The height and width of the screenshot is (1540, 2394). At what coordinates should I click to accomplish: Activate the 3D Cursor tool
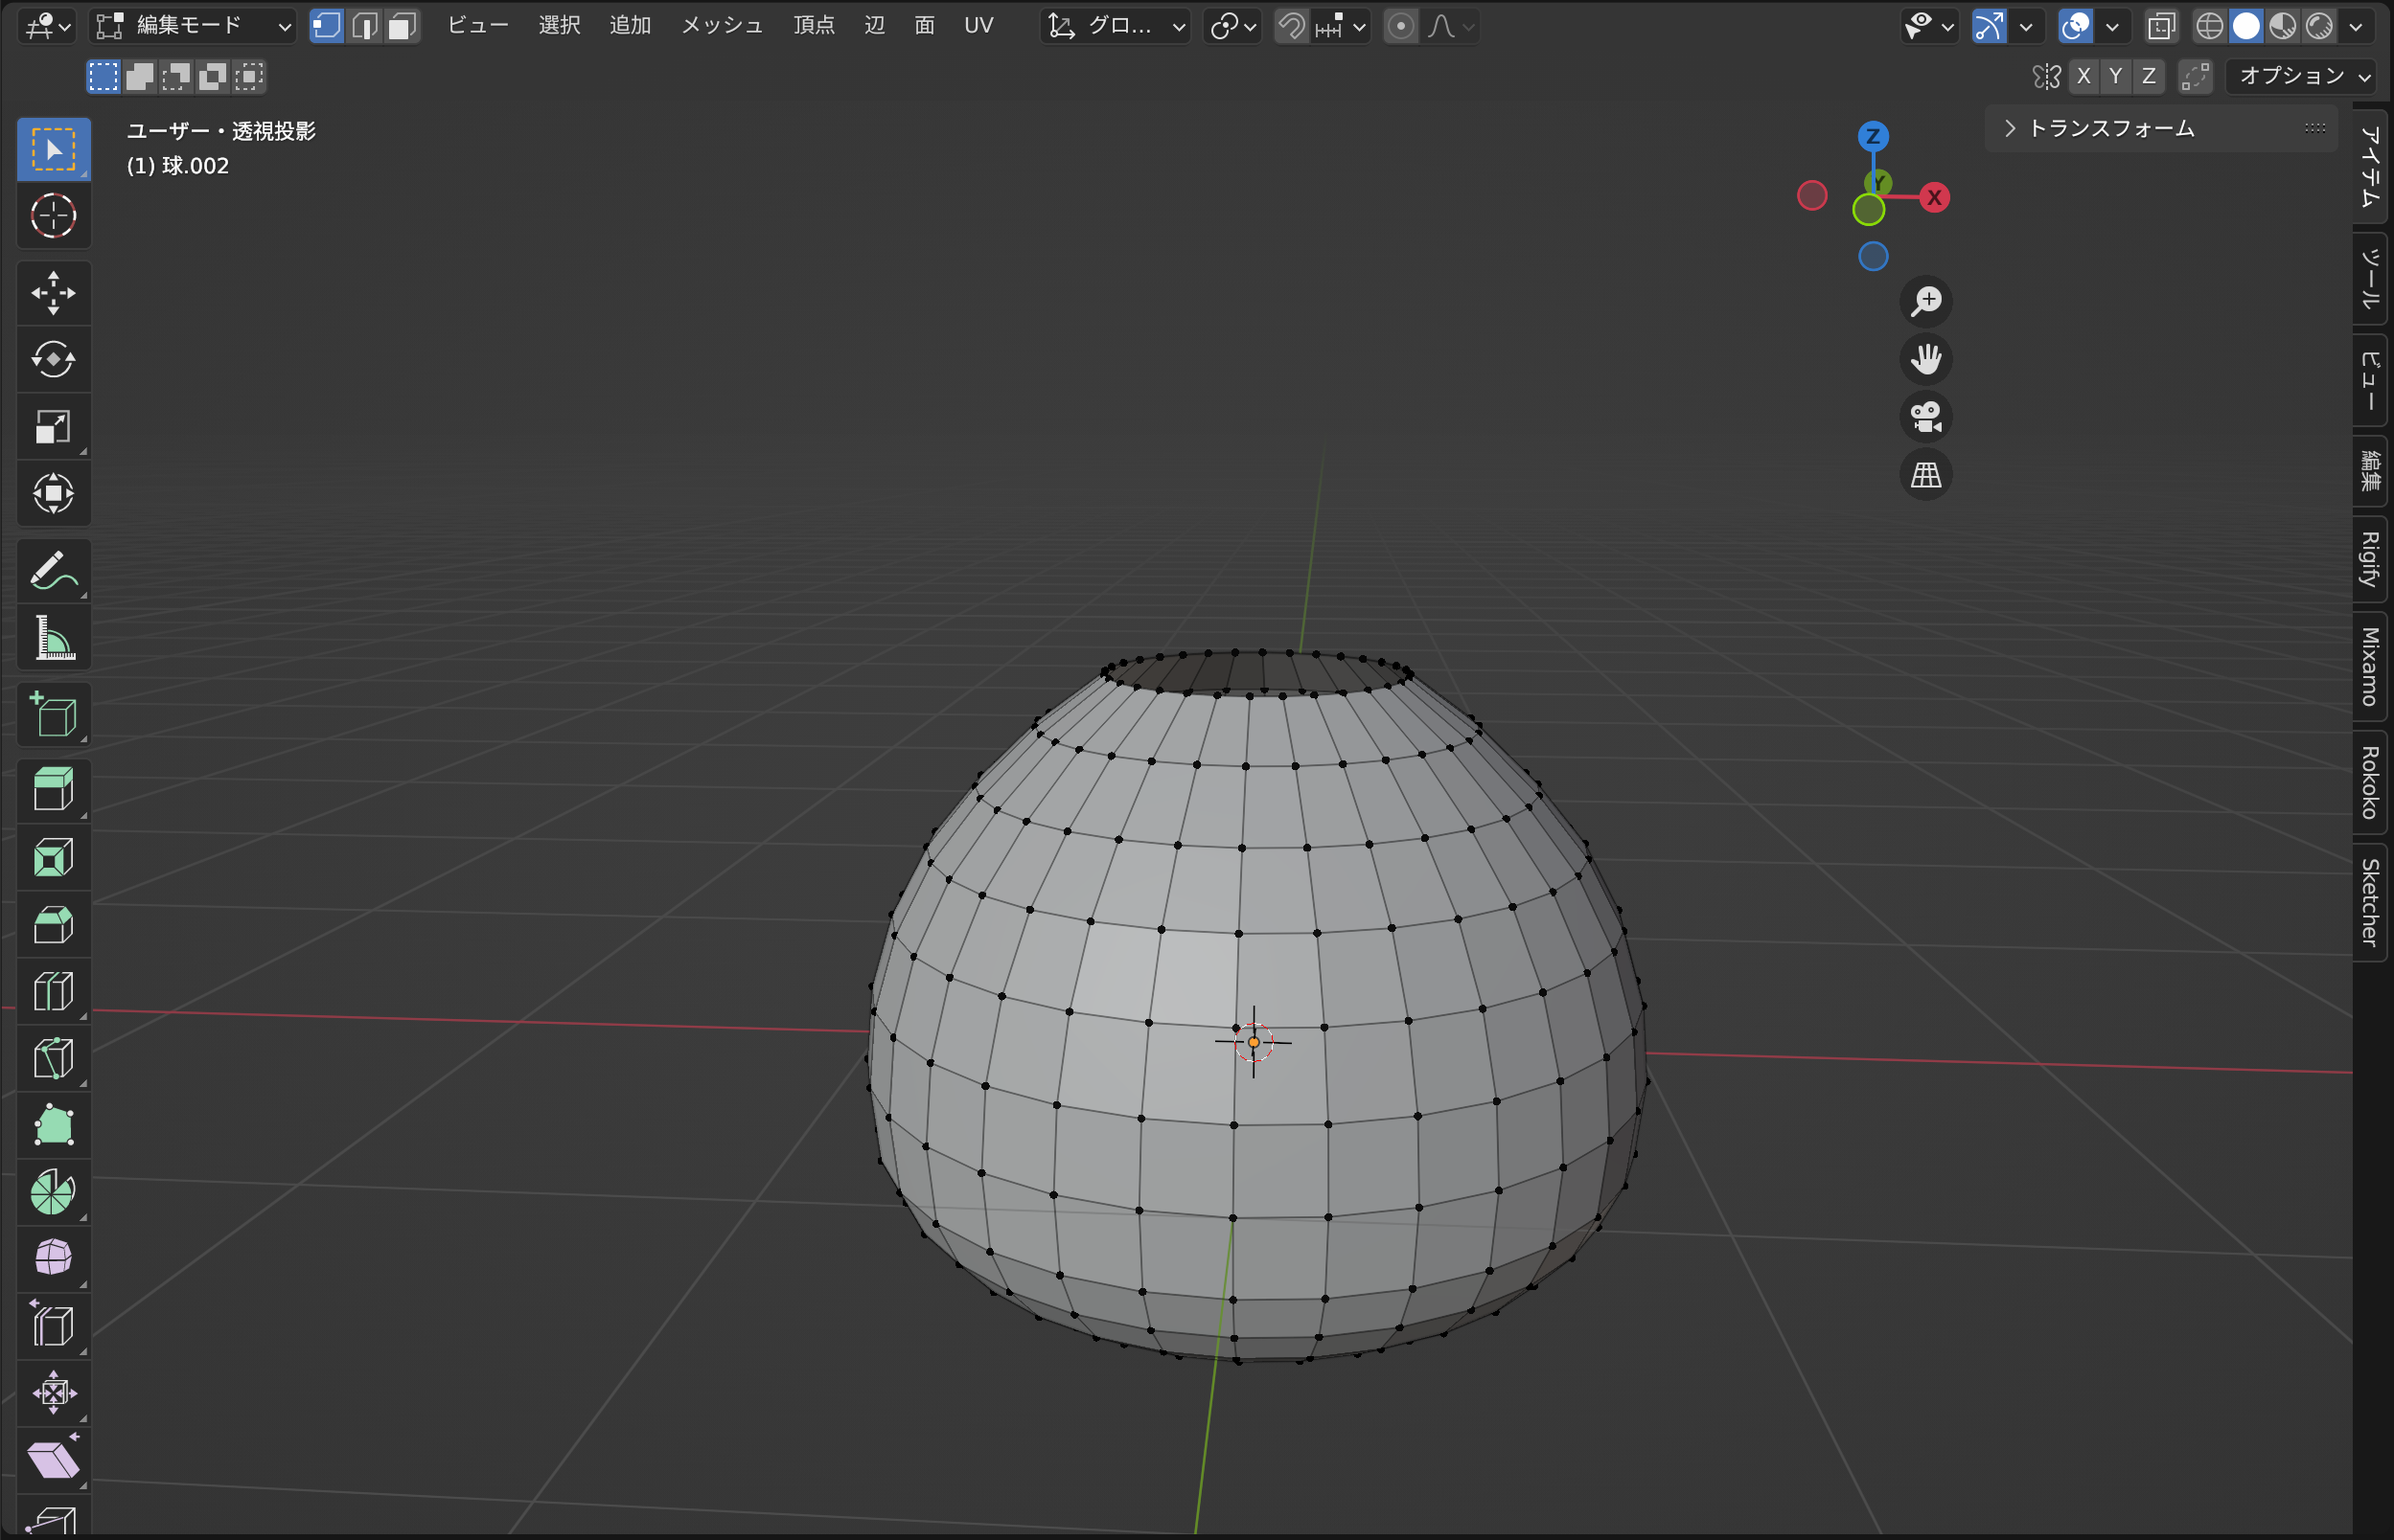point(54,215)
